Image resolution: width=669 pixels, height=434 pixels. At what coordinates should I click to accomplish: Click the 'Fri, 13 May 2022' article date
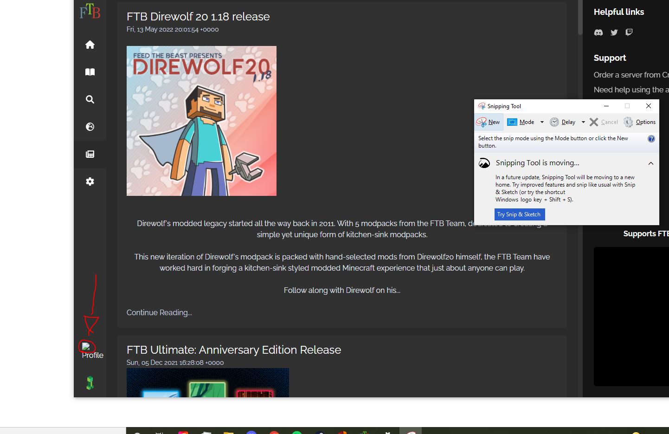click(x=173, y=29)
